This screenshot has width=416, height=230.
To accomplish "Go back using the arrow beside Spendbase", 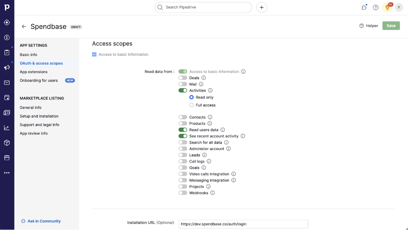I will click(24, 26).
